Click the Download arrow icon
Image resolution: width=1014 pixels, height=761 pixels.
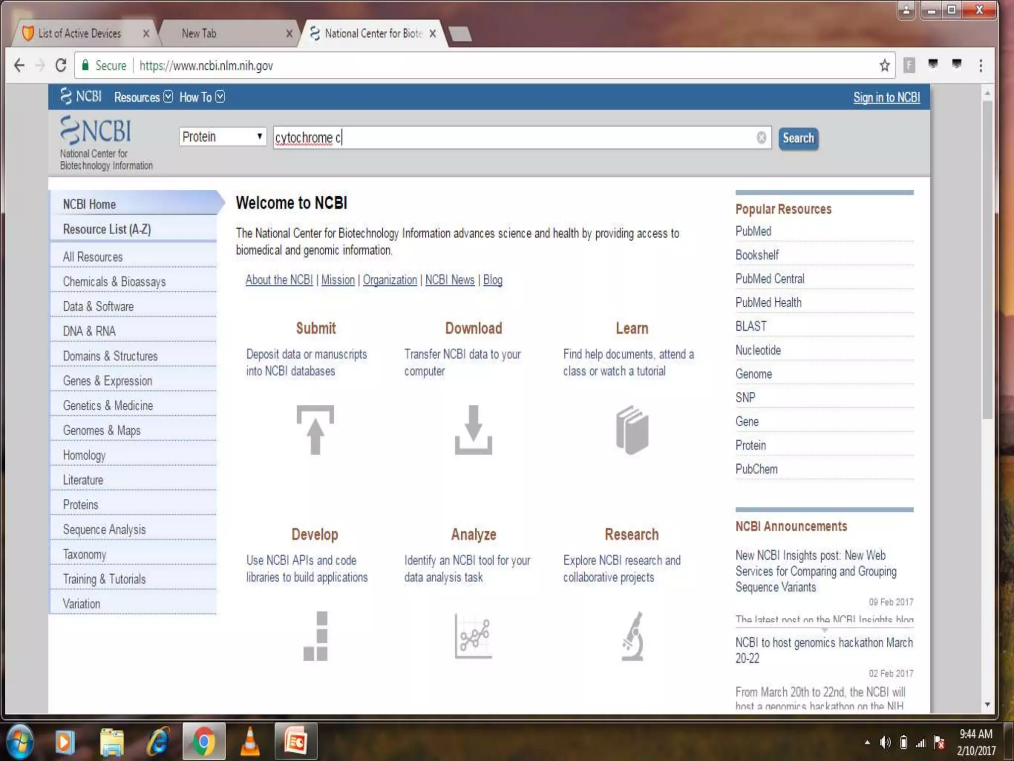click(473, 430)
